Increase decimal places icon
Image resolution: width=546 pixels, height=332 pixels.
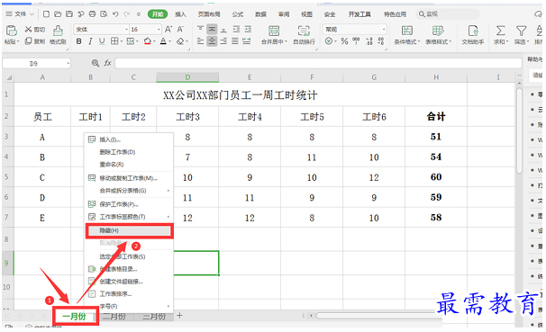click(x=369, y=41)
